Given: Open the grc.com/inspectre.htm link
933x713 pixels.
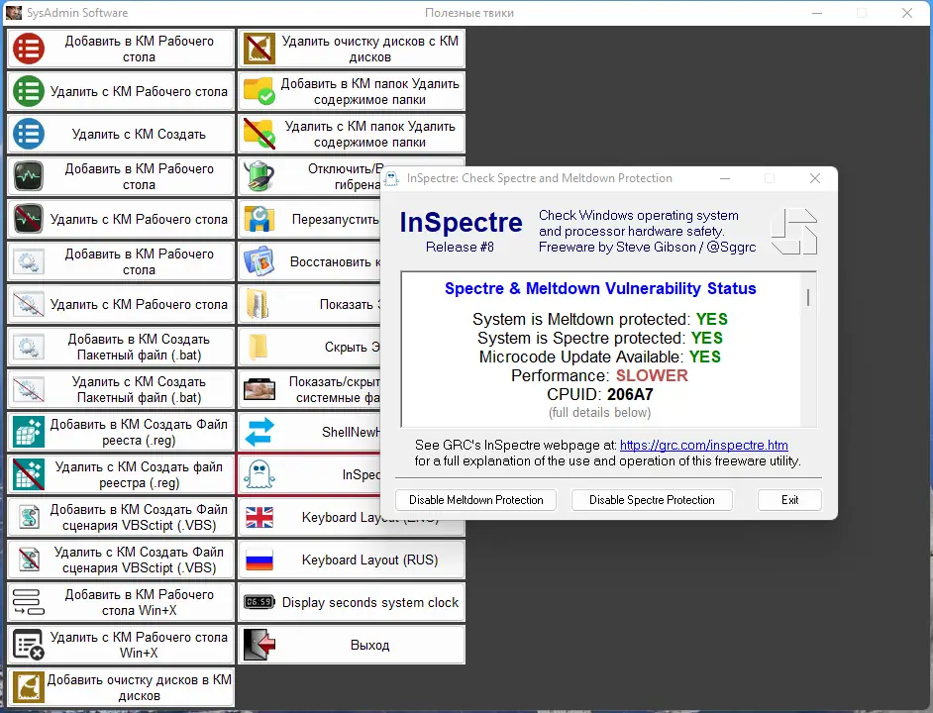Looking at the screenshot, I should 704,446.
